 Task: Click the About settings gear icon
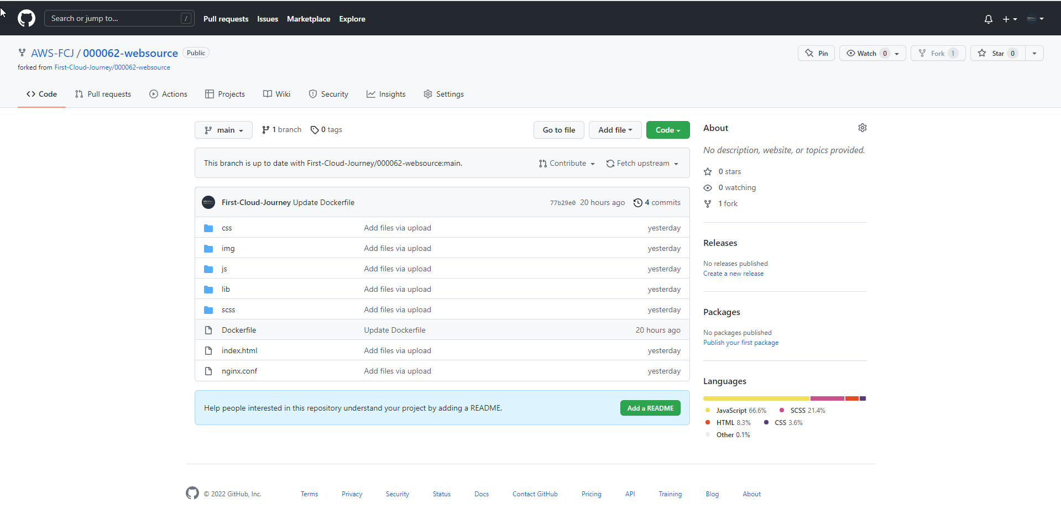click(863, 128)
